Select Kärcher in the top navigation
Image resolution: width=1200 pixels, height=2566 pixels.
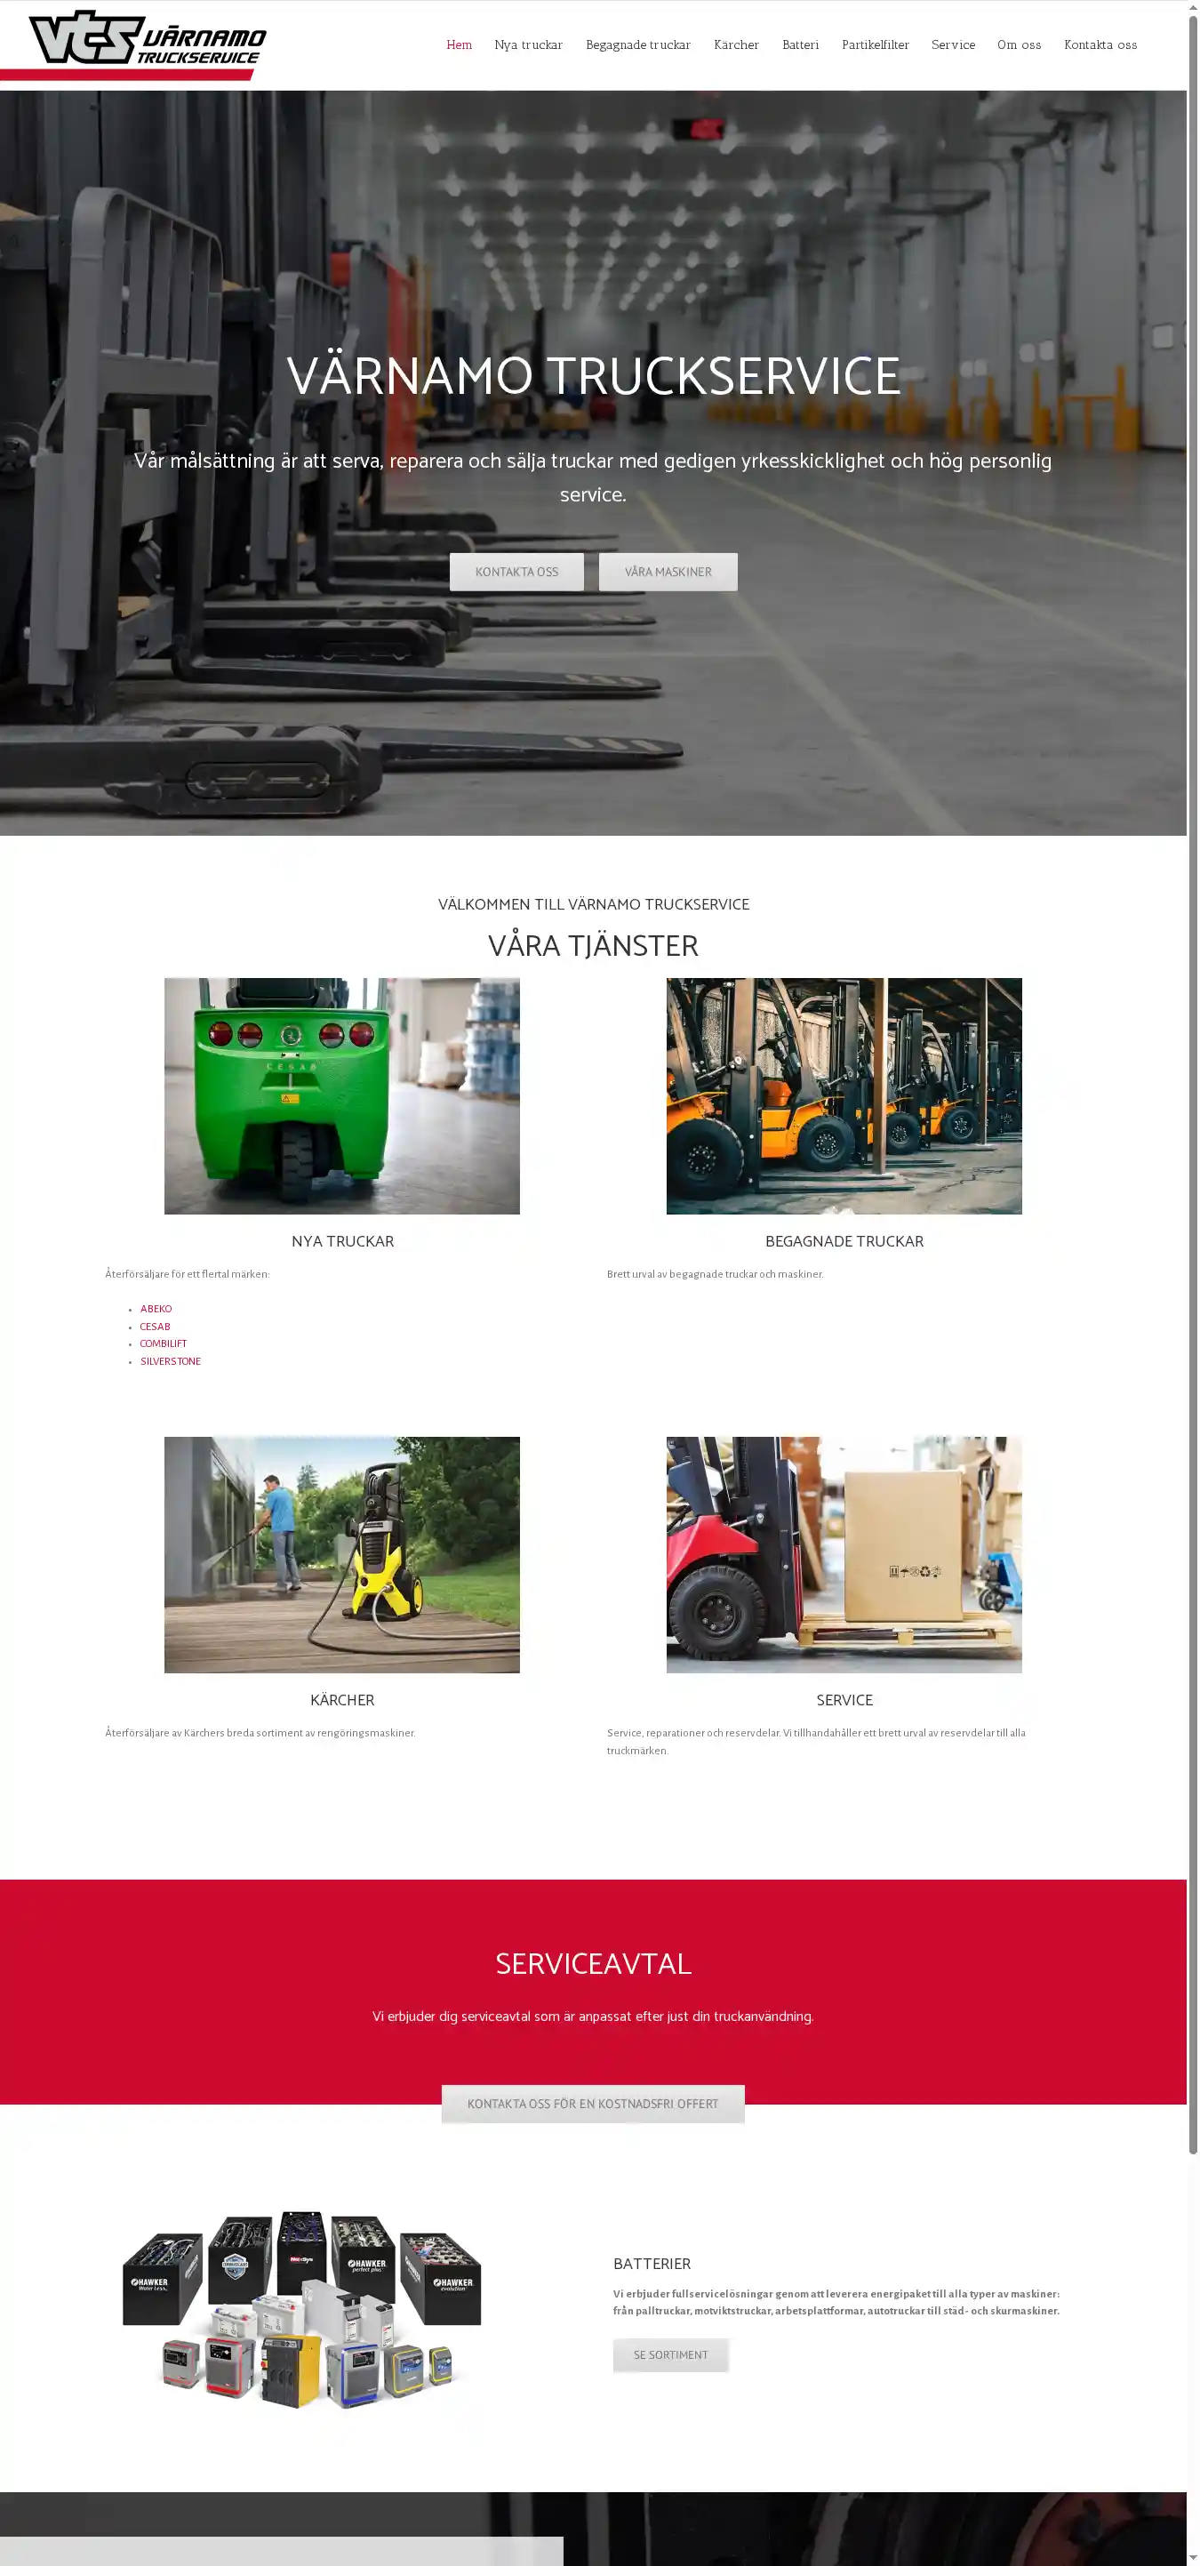tap(736, 44)
